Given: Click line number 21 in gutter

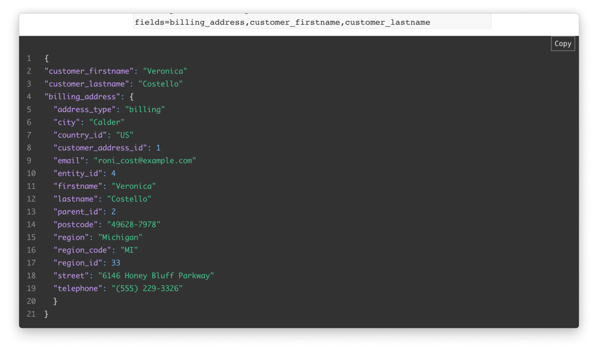Looking at the screenshot, I should coord(31,314).
